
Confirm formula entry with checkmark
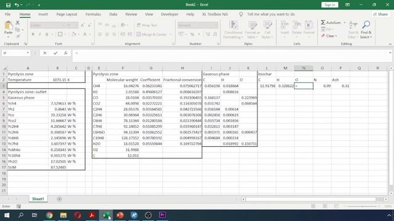tap(55, 53)
